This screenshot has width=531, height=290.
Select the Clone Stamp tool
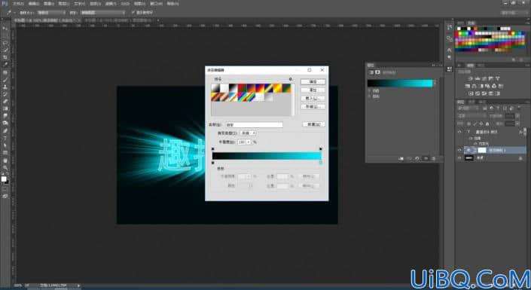(x=5, y=87)
